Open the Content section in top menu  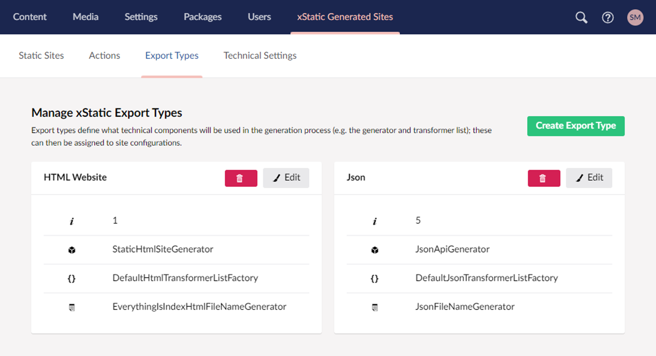point(30,17)
